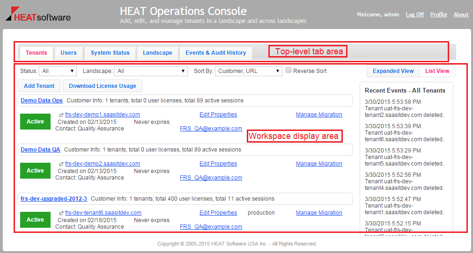The width and height of the screenshot is (473, 253).
Task: Go to Events & Audit History tab
Action: (215, 53)
